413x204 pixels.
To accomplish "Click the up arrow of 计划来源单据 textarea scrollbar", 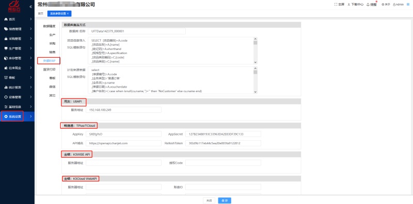I will [x=255, y=69].
